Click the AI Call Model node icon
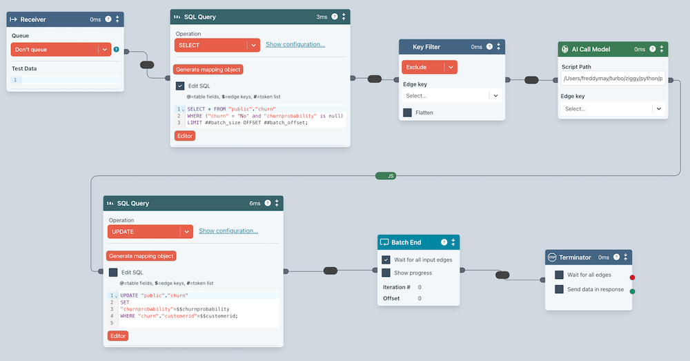Image resolution: width=690 pixels, height=361 pixels. [565, 49]
